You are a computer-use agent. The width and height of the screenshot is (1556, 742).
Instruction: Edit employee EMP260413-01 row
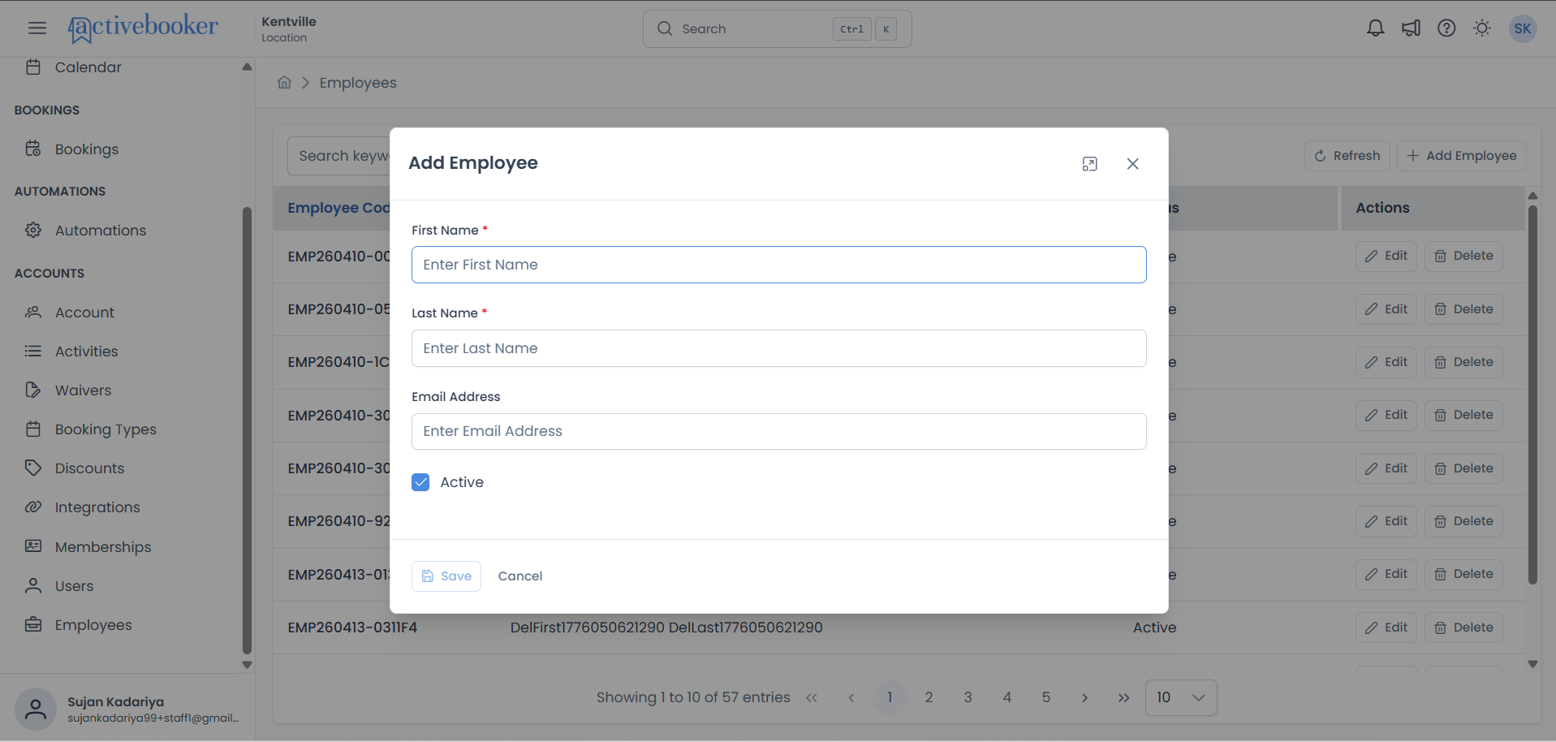click(1386, 575)
